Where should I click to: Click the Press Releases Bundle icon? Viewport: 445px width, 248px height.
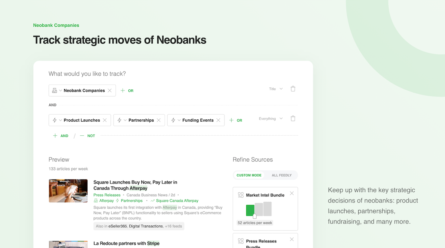click(x=241, y=241)
